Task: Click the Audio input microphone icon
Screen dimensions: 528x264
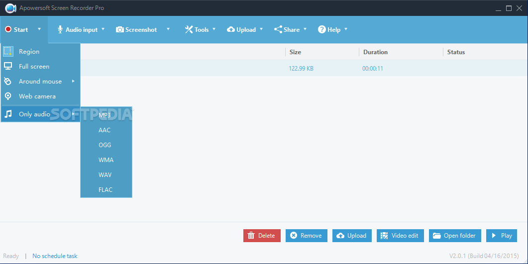Action: point(60,30)
